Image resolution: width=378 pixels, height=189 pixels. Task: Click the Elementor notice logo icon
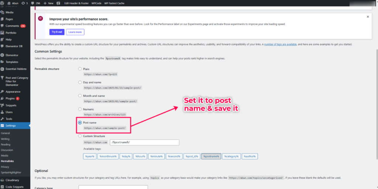click(x=41, y=18)
